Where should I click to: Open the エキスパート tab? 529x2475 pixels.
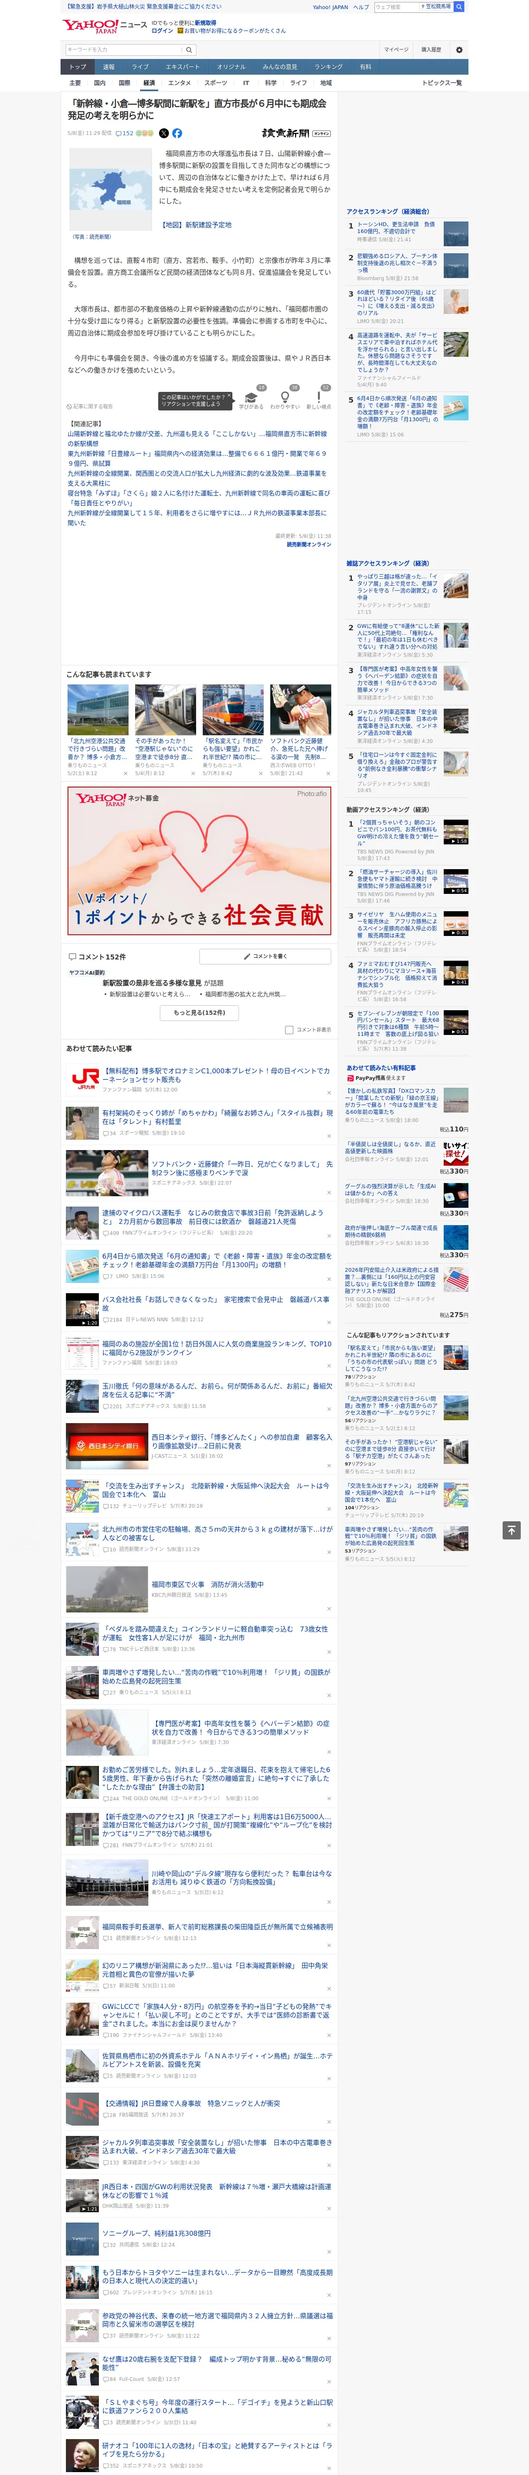(183, 67)
